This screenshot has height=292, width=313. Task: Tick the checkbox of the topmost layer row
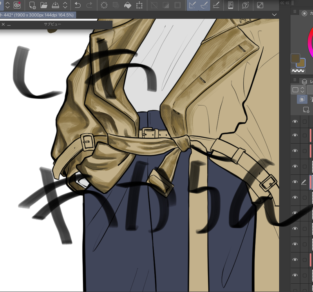click(x=305, y=122)
